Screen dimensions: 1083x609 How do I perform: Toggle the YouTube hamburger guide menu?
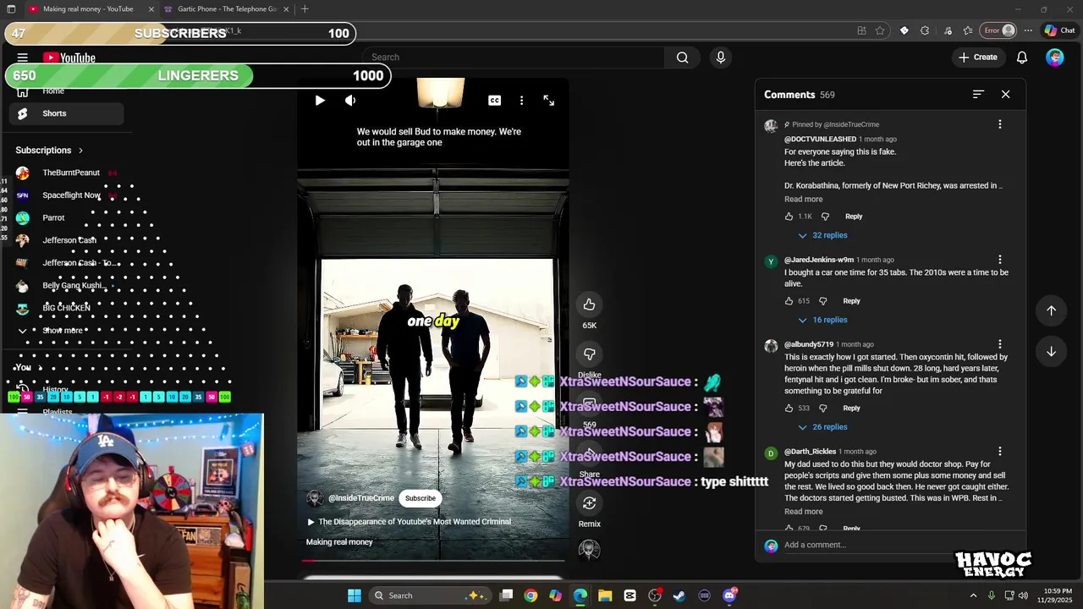[x=23, y=58]
